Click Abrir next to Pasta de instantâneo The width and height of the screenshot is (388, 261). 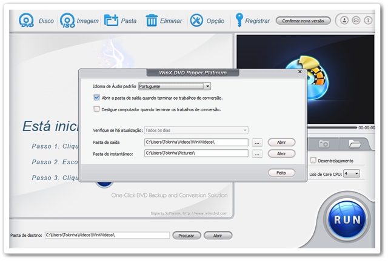[281, 153]
